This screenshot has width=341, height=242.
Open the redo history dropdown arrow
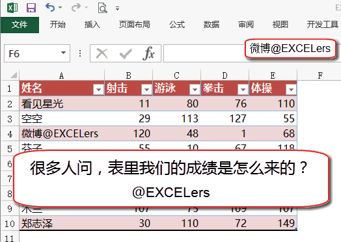click(x=87, y=8)
